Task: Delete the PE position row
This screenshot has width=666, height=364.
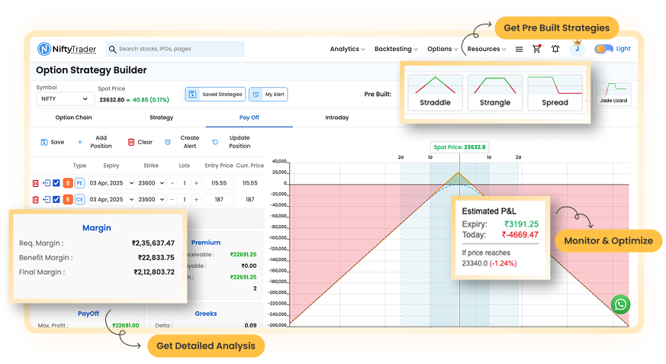Action: coord(36,183)
